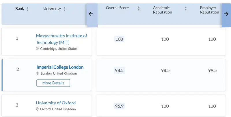Select Imperial College's 98.5 overall score

point(119,70)
